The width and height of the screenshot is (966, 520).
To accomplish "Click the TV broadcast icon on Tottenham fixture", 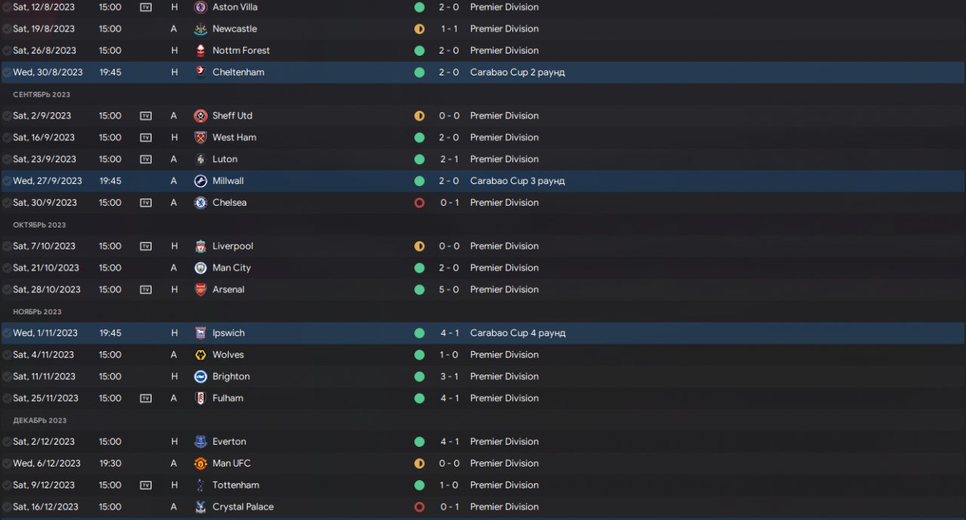I will [x=146, y=485].
